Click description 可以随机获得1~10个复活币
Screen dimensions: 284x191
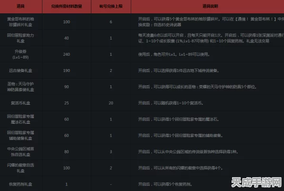point(171,103)
